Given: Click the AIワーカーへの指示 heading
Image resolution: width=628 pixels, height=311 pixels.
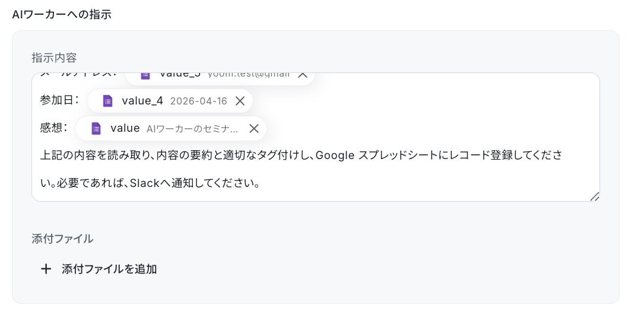Looking at the screenshot, I should click(62, 15).
